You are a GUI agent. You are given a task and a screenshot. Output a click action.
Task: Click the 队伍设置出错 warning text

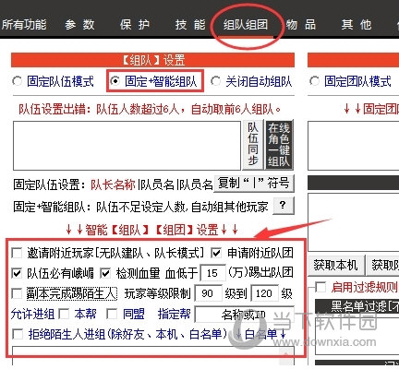click(150, 109)
